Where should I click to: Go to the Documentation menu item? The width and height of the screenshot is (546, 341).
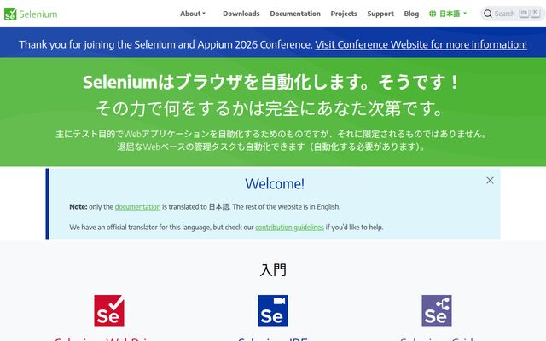tap(295, 14)
